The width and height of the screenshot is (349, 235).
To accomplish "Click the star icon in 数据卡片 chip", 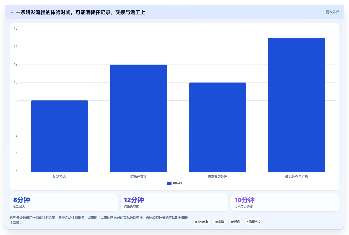I will click(247, 221).
